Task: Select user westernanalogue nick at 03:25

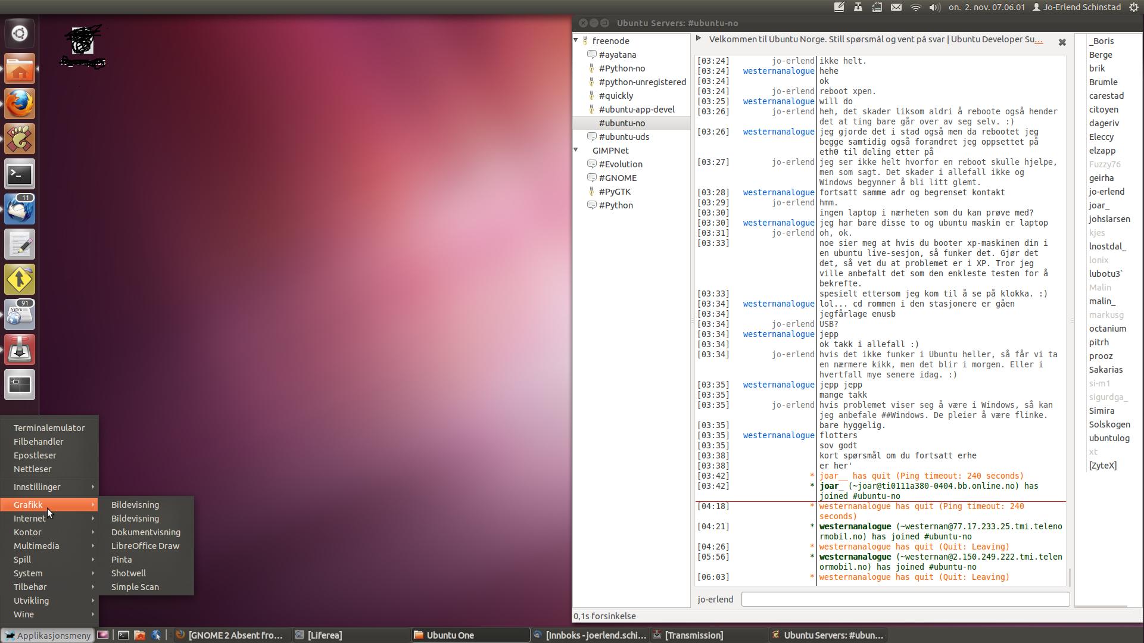Action: [778, 101]
